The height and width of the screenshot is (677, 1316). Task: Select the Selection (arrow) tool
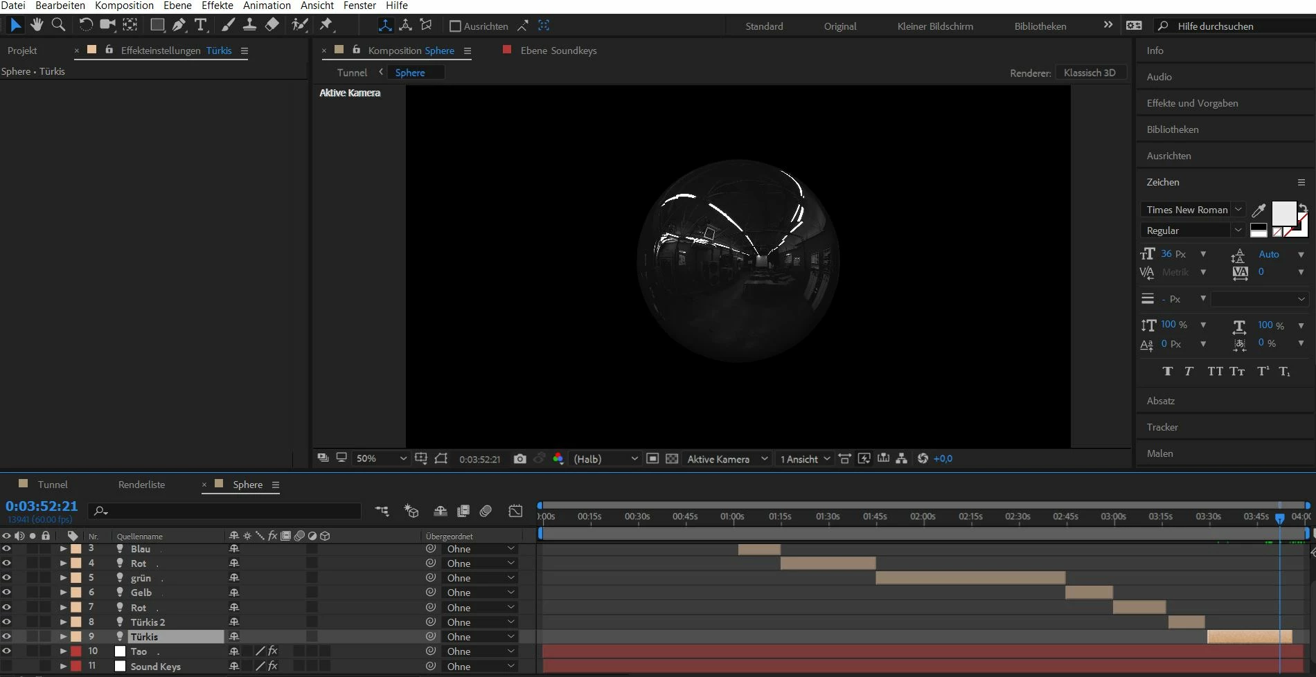[15, 26]
